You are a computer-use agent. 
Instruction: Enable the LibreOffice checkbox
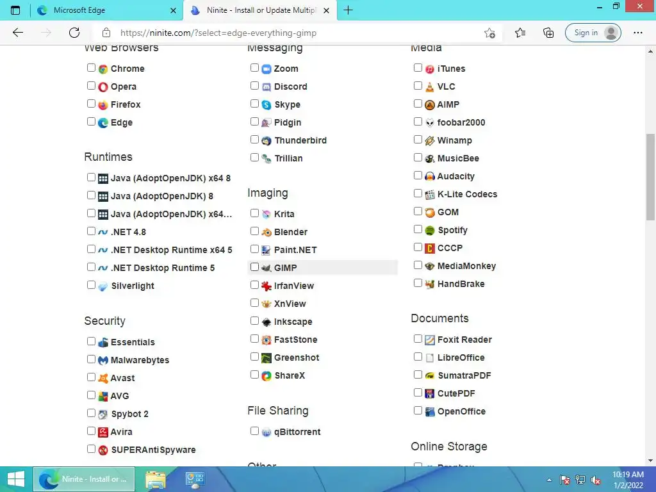(418, 357)
